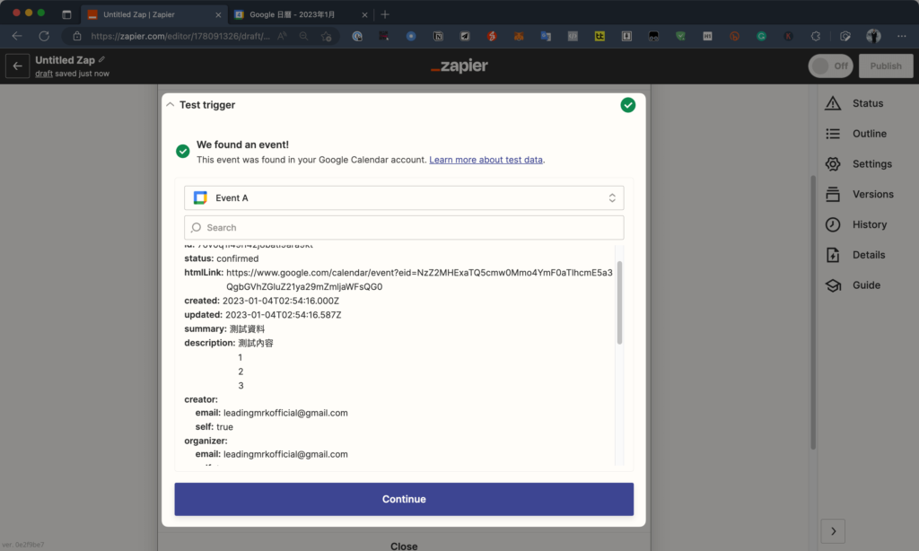Click the Continue button
The width and height of the screenshot is (919, 551).
coord(404,499)
